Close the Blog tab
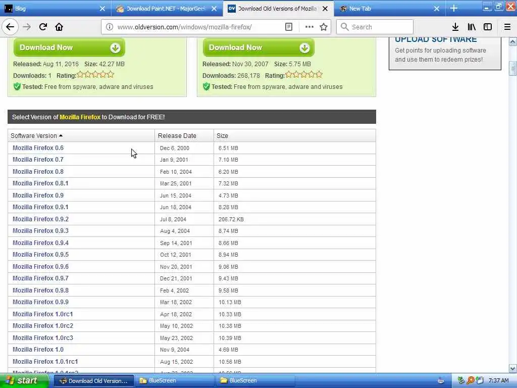This screenshot has width=517, height=388. pos(102,9)
